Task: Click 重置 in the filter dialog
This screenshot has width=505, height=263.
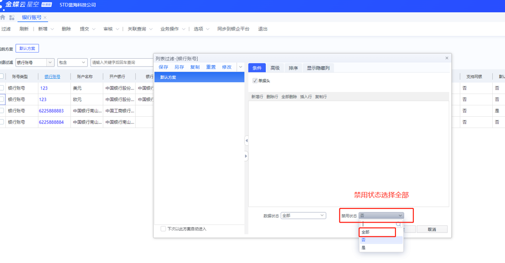Action: [211, 67]
